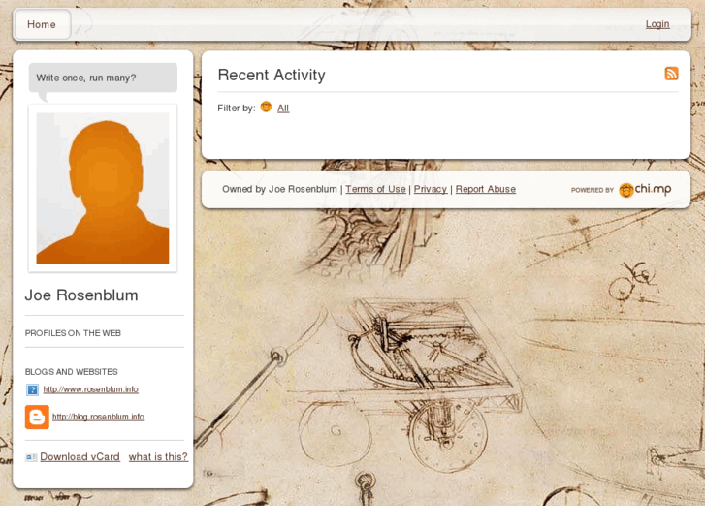Click the orange silhouette profile picture
The height and width of the screenshot is (528, 705).
point(103,188)
